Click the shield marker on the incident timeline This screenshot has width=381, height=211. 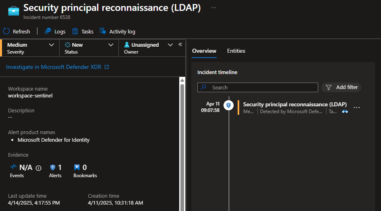(228, 105)
